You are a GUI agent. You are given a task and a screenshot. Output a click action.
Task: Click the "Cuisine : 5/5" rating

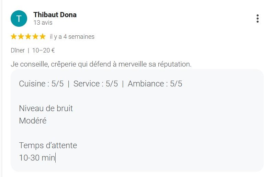[41, 84]
